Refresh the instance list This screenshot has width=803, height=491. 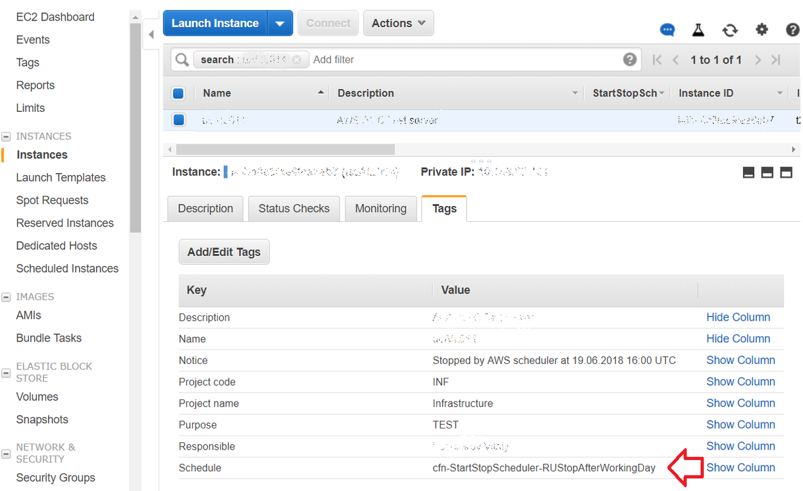[730, 30]
